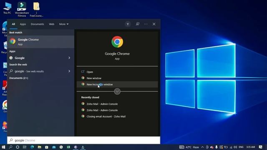The width and height of the screenshot is (267, 150).
Task: Switch to the Apps tab
Action: (23, 24)
